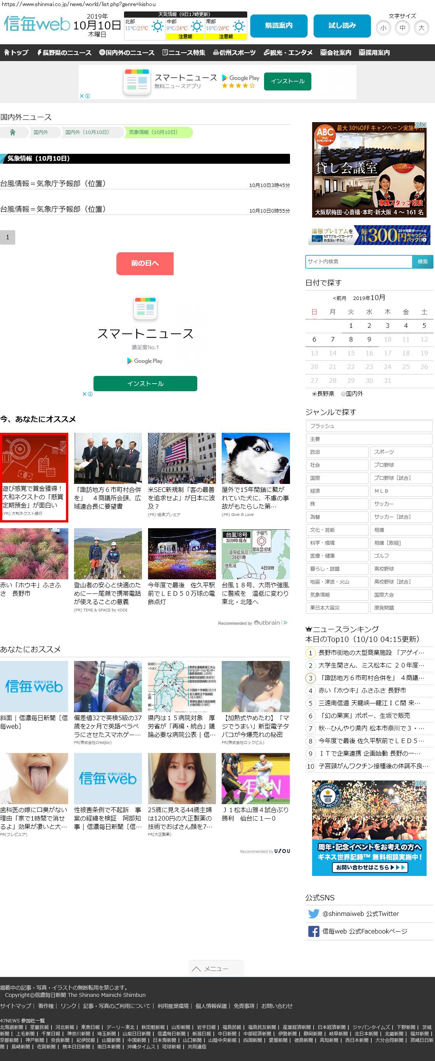Select the large (大) font size button
Image resolution: width=435 pixels, height=1061 pixels.
click(x=421, y=28)
